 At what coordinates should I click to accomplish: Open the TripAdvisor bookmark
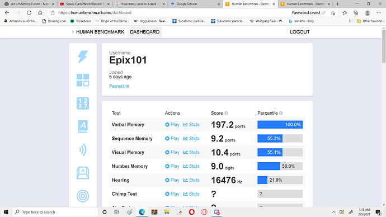[x=81, y=21]
